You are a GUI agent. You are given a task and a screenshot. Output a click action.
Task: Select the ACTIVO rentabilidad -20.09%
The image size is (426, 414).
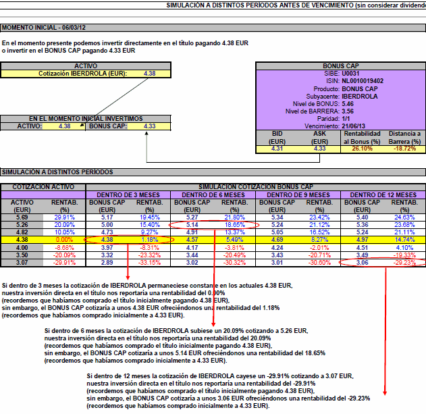[x=64, y=255]
